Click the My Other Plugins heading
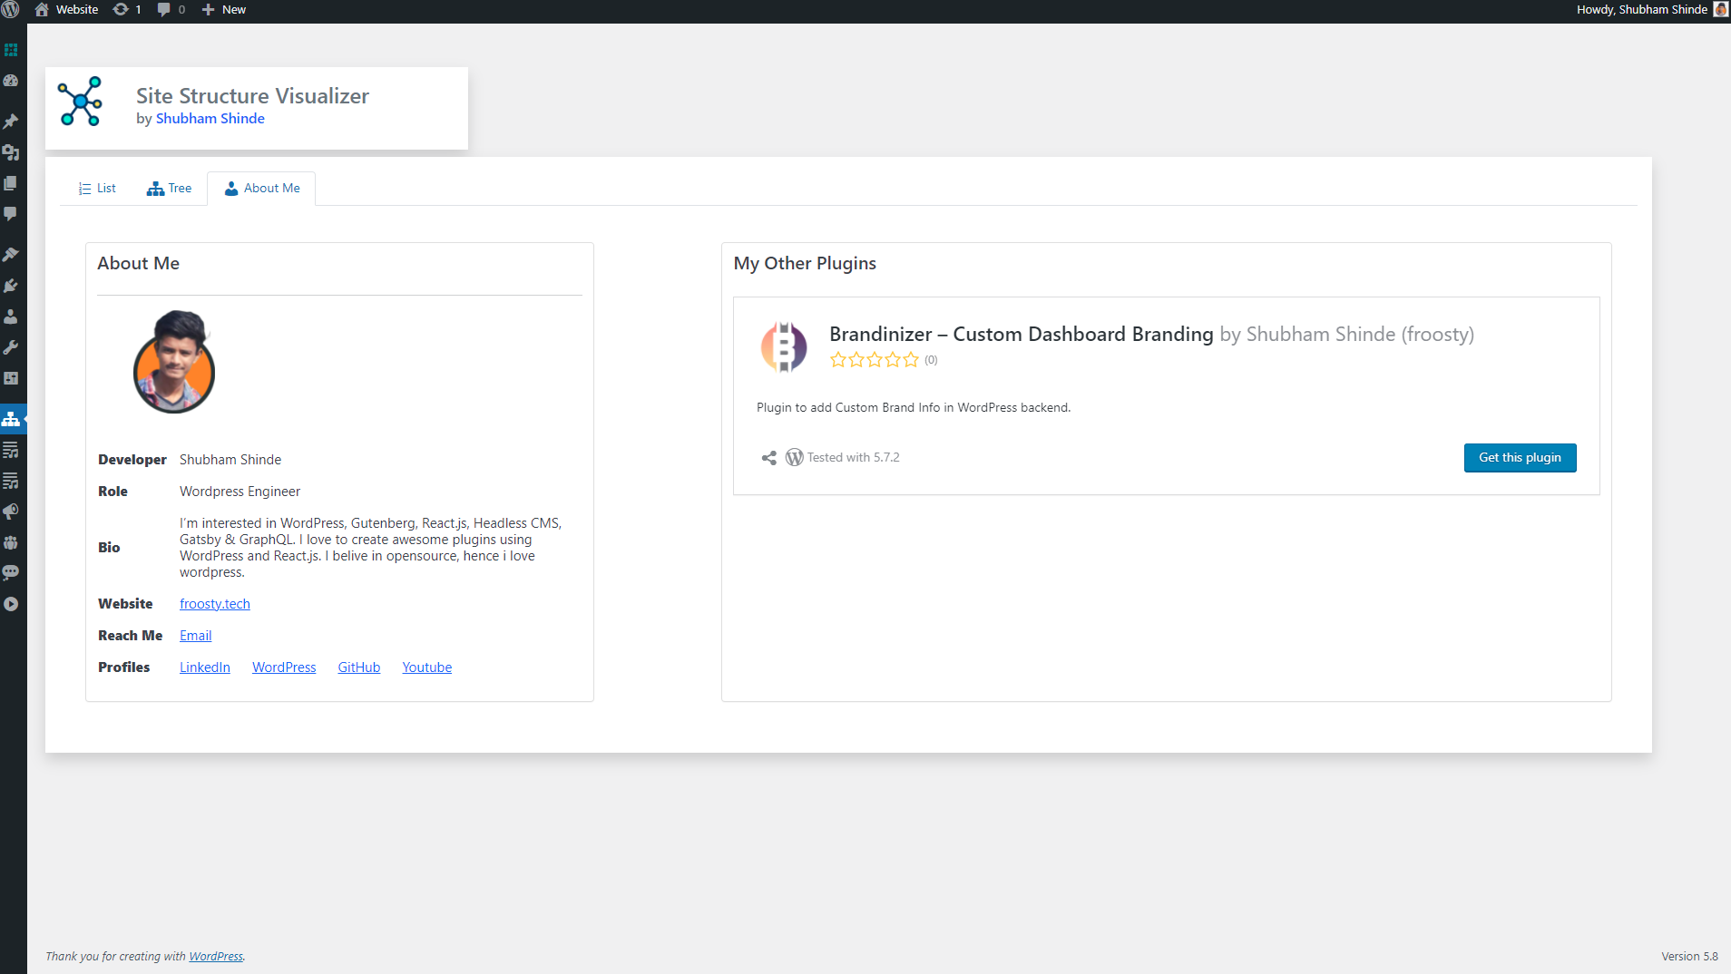Image resolution: width=1731 pixels, height=974 pixels. tap(806, 264)
